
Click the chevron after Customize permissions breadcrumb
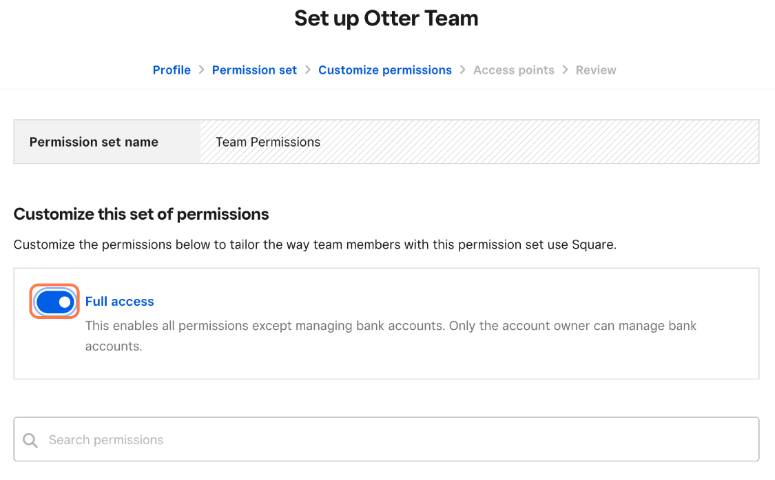(463, 70)
